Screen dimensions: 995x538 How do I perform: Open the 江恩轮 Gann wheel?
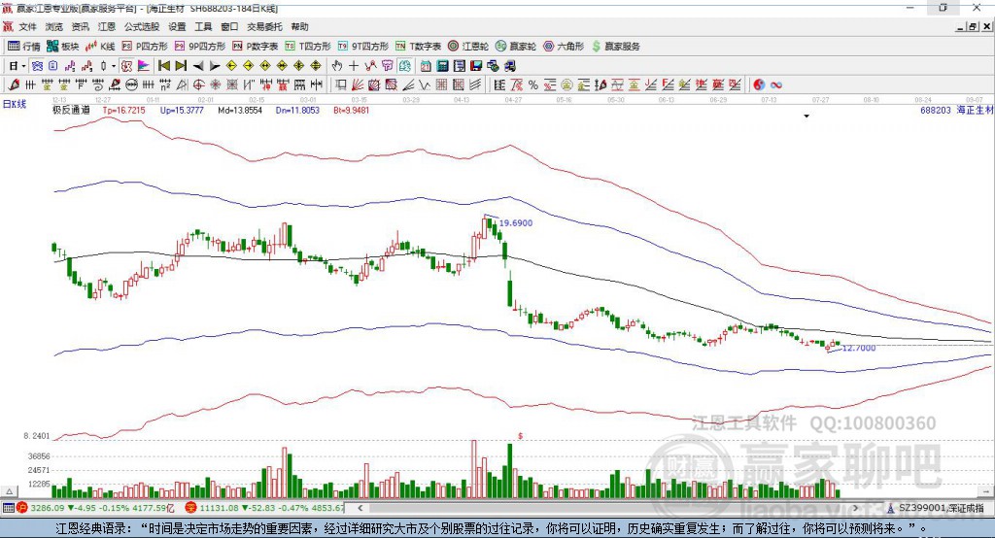click(x=468, y=47)
